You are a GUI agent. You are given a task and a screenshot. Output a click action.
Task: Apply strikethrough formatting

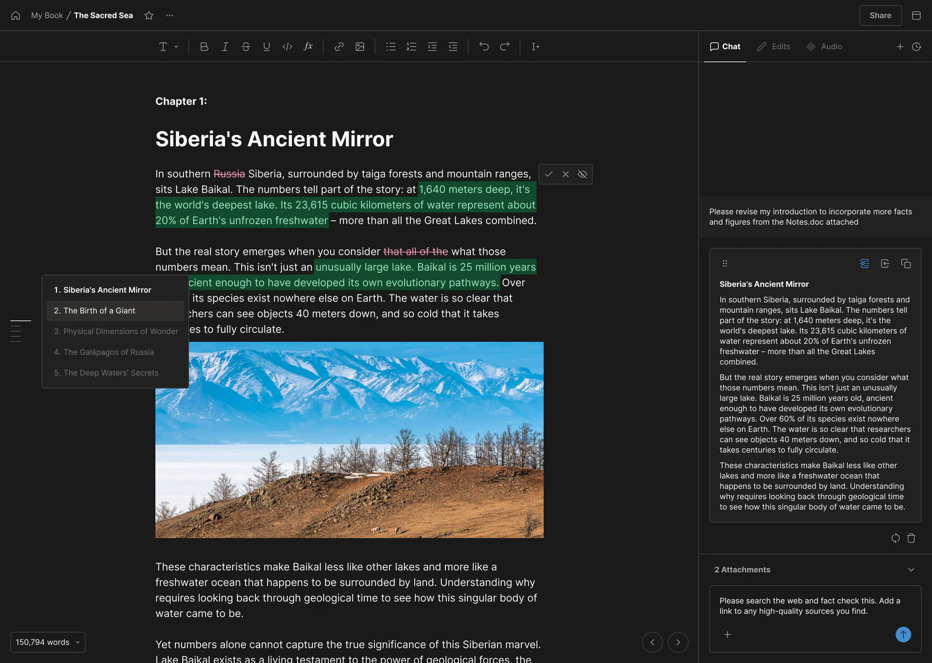coord(245,46)
